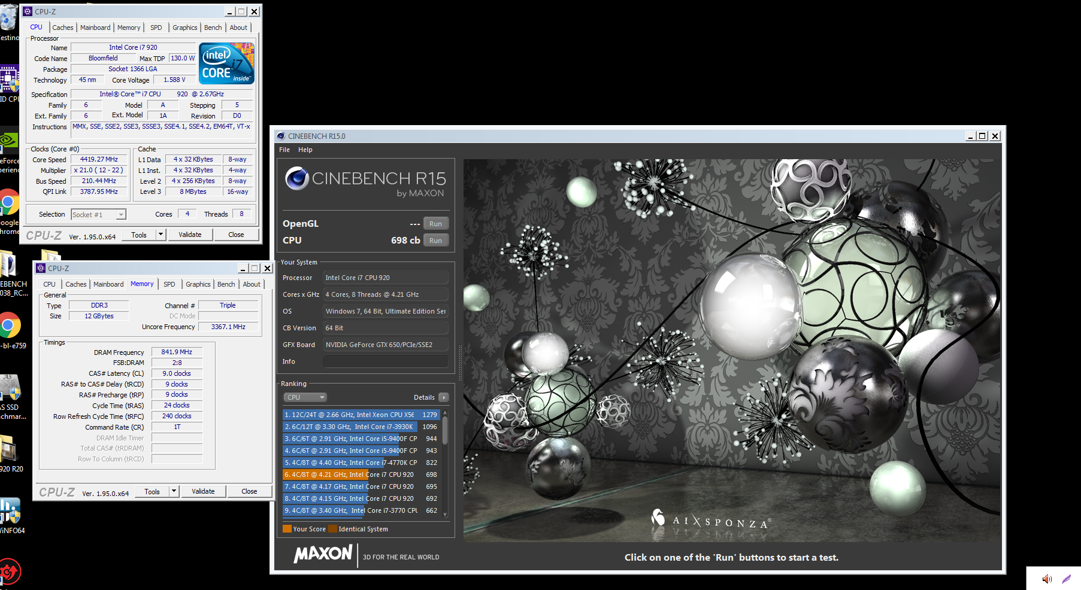Click the CPU-Z title bar icon of the Memory window
Image resolution: width=1081 pixels, height=590 pixels.
[41, 268]
